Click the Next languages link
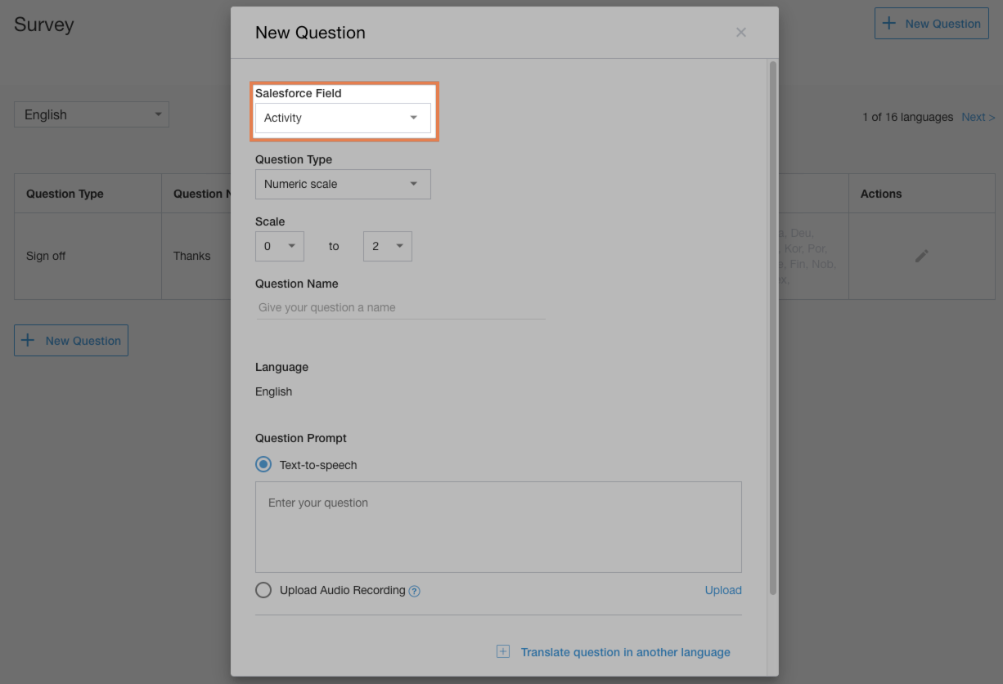The height and width of the screenshot is (684, 1003). [x=978, y=117]
